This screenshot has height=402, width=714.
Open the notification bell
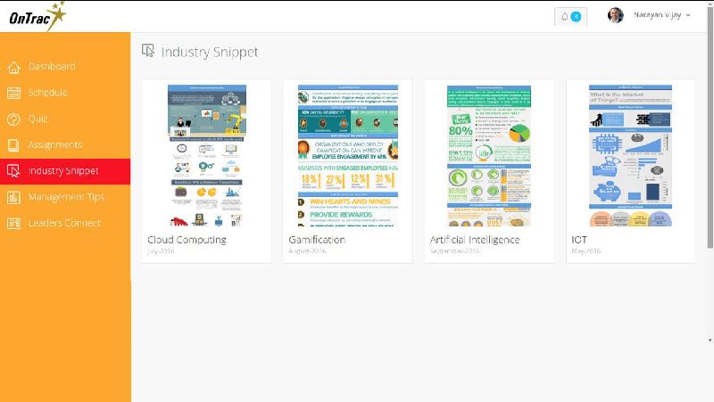click(570, 17)
